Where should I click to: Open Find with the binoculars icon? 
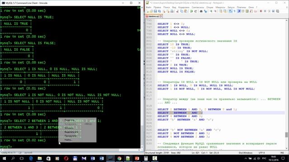(201, 11)
